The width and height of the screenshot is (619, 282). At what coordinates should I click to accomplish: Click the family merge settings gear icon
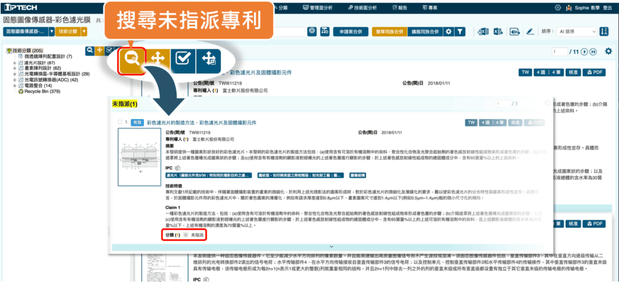[x=449, y=31]
